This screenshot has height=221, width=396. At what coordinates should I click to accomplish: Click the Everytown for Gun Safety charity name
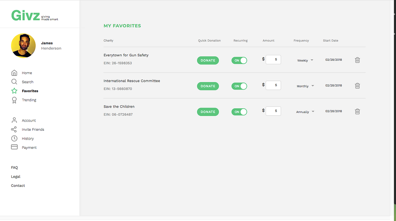[126, 55]
